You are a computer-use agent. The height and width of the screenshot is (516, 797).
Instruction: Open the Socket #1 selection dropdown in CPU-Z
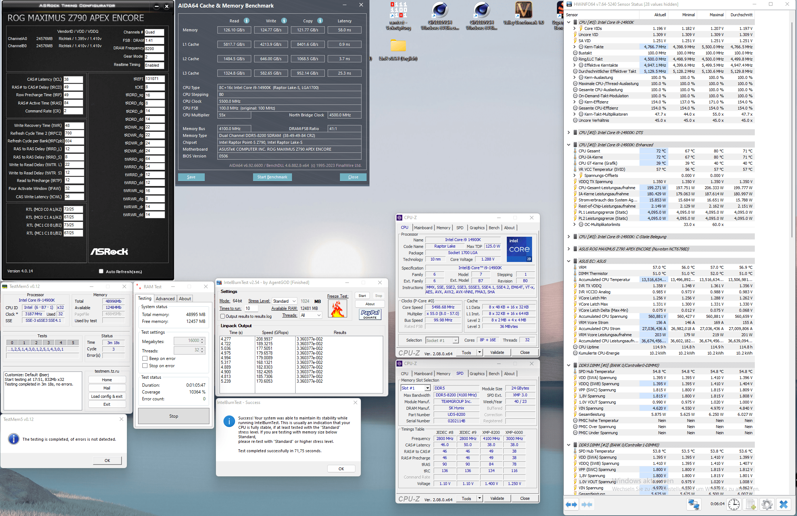442,340
